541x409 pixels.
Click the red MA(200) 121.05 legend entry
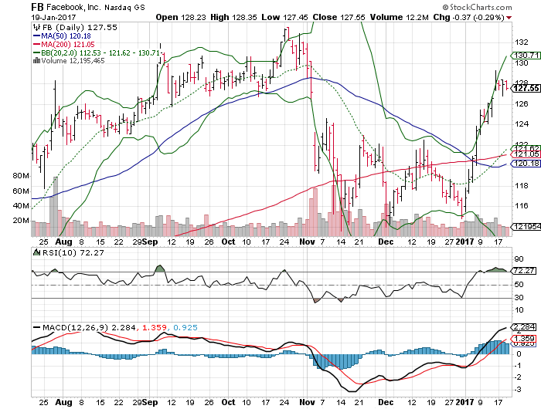pyautogui.click(x=64, y=44)
